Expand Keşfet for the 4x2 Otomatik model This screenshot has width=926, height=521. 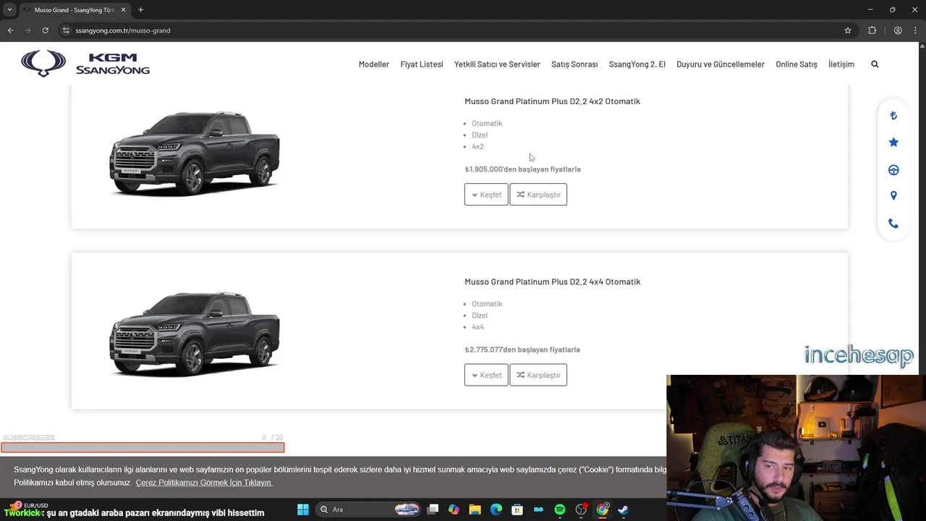point(486,195)
